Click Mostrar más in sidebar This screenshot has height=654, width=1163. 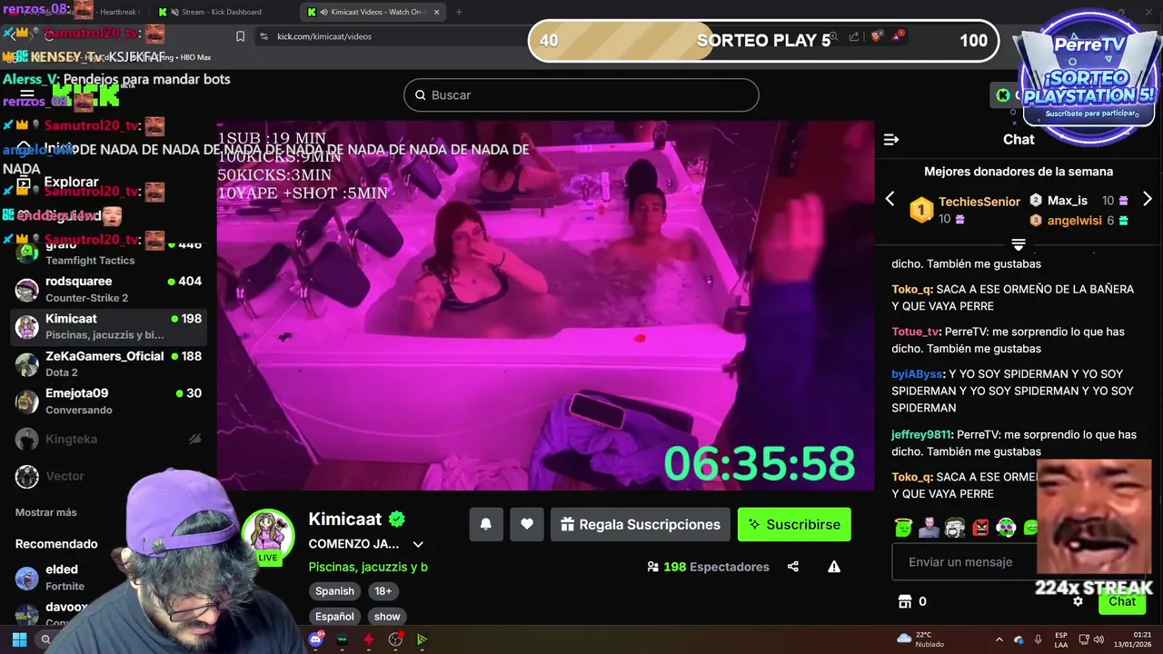[46, 512]
